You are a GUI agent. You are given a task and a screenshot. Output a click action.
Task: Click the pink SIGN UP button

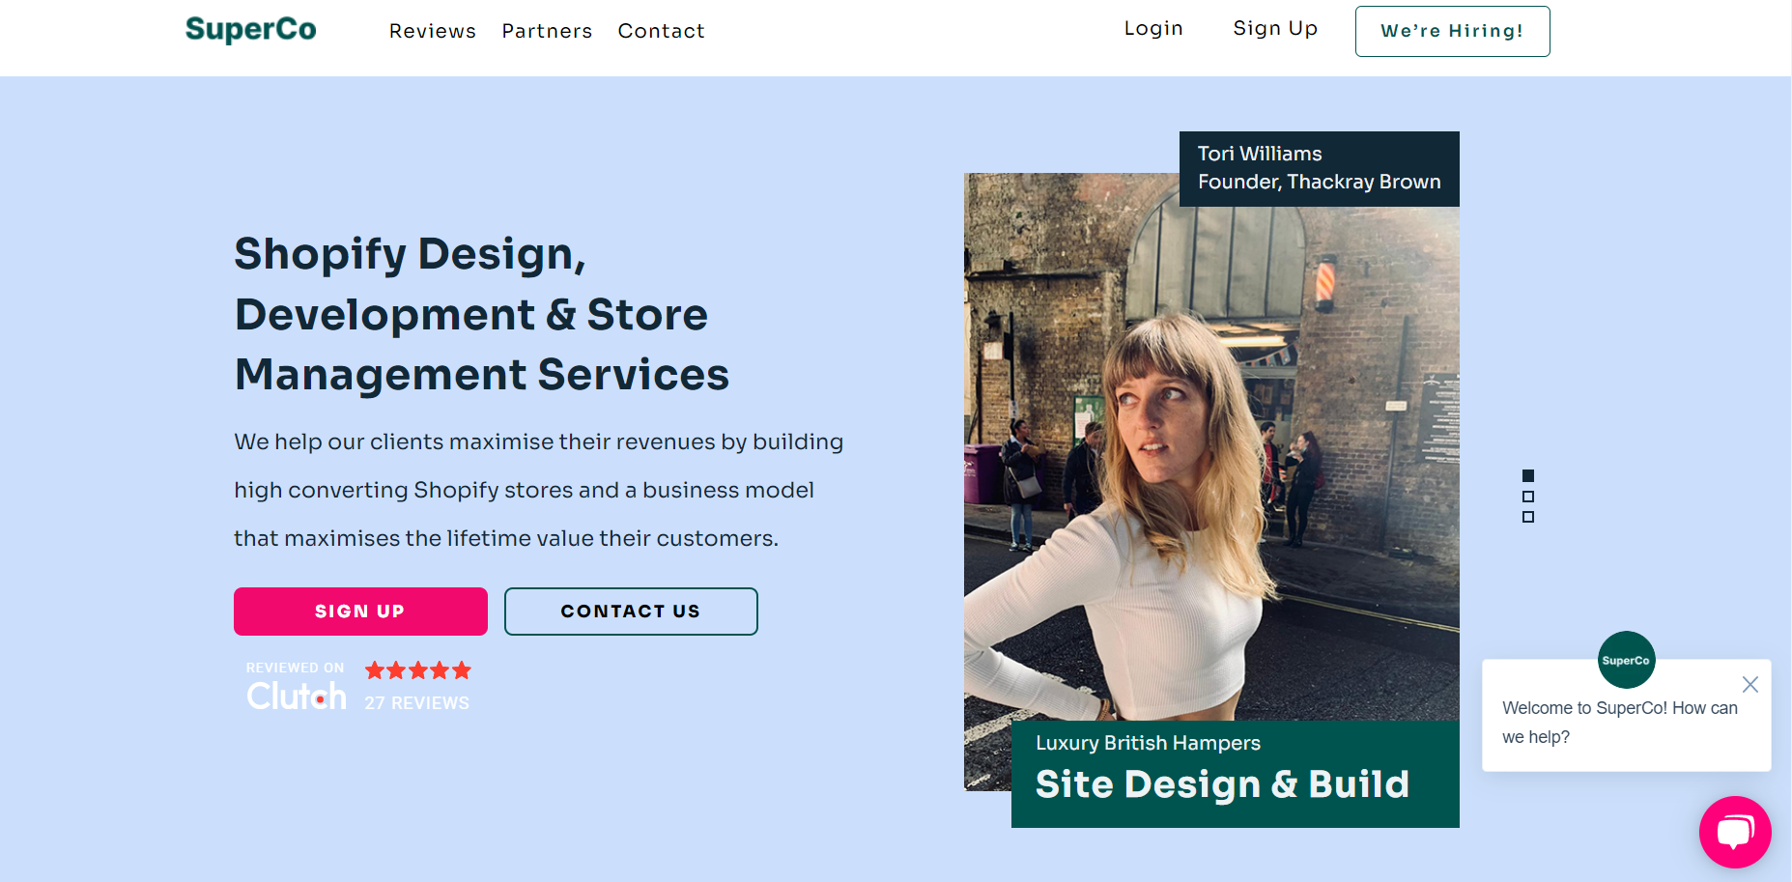360,612
